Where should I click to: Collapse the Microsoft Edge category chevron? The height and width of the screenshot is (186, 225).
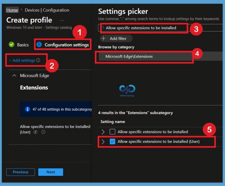coord(14,76)
